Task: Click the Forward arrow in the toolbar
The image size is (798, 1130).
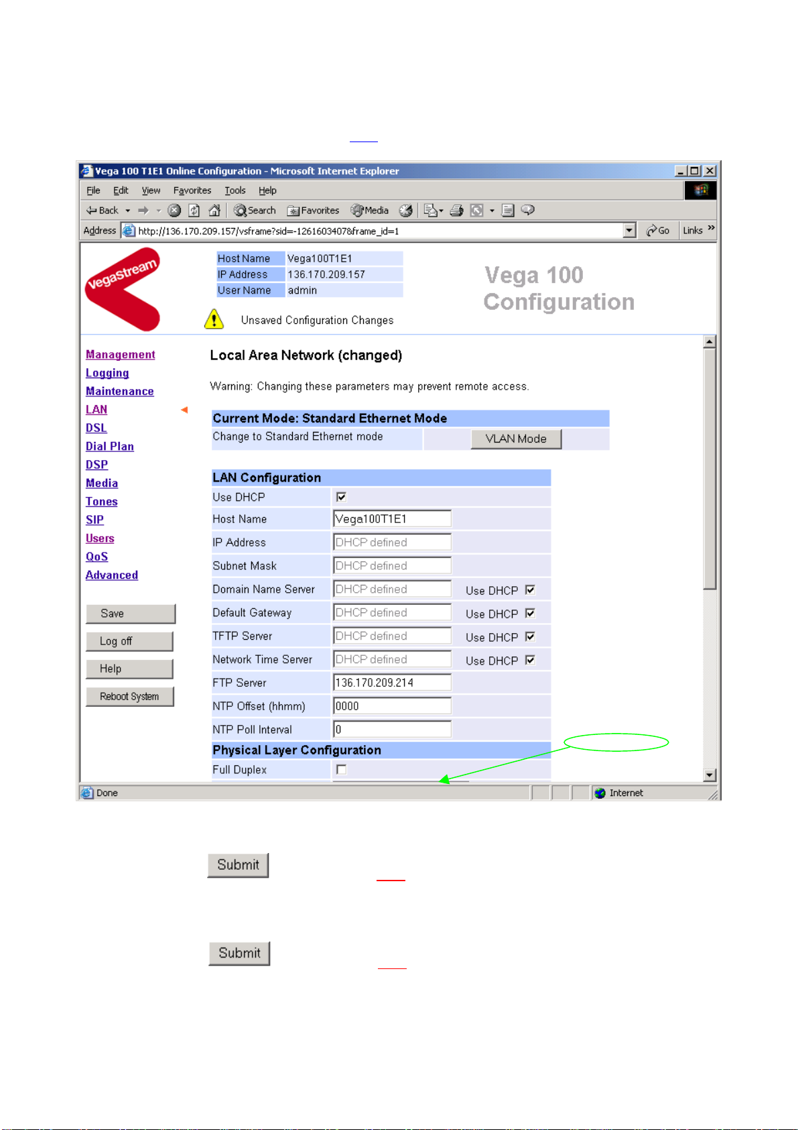Action: pos(143,211)
